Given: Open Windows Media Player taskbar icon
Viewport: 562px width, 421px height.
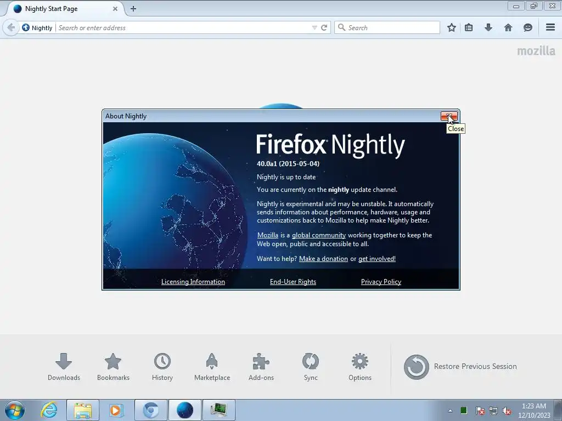Looking at the screenshot, I should 116,410.
